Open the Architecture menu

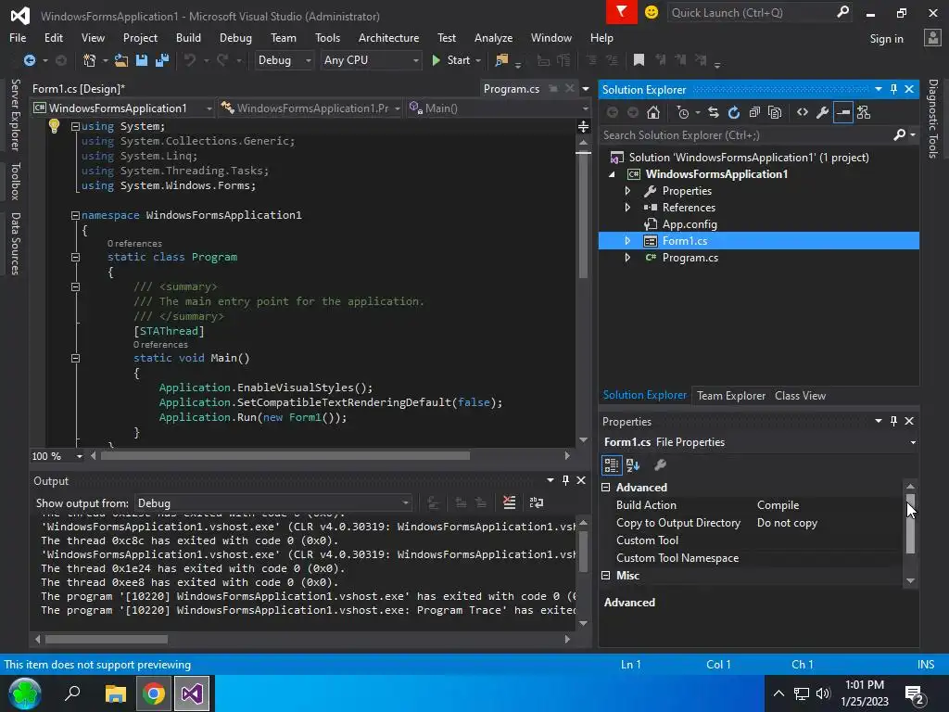point(388,37)
